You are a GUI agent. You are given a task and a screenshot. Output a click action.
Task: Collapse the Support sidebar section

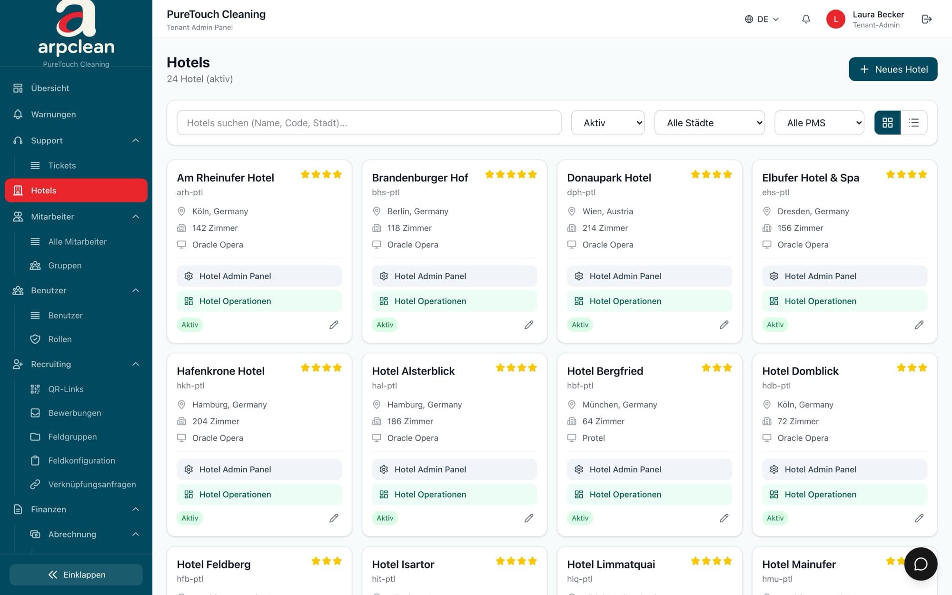pos(136,140)
